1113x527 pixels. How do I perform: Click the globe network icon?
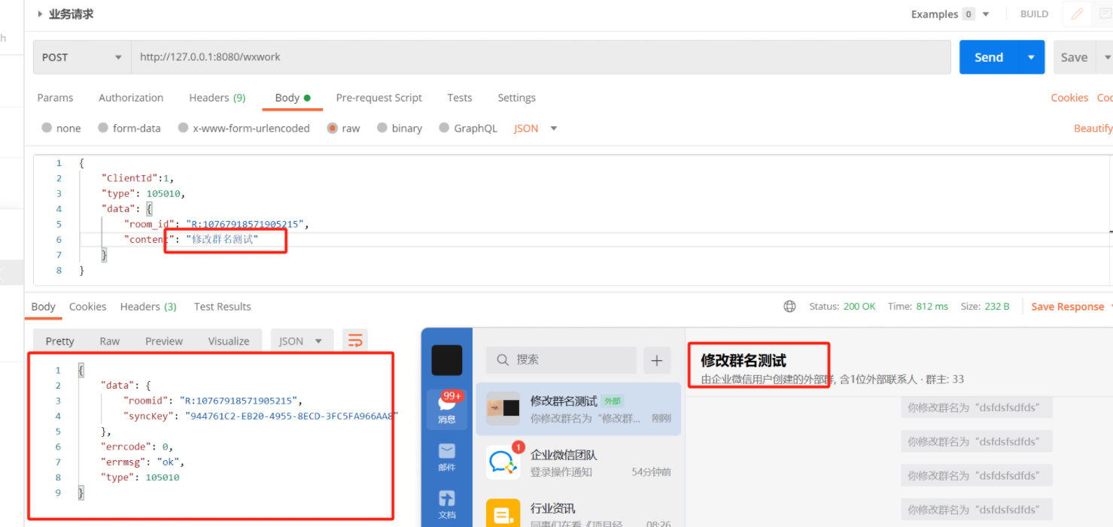pyautogui.click(x=789, y=307)
